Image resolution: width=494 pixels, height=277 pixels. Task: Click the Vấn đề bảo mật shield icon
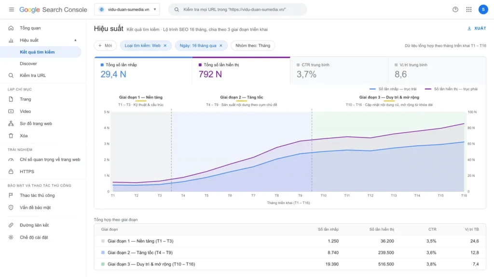pyautogui.click(x=11, y=207)
